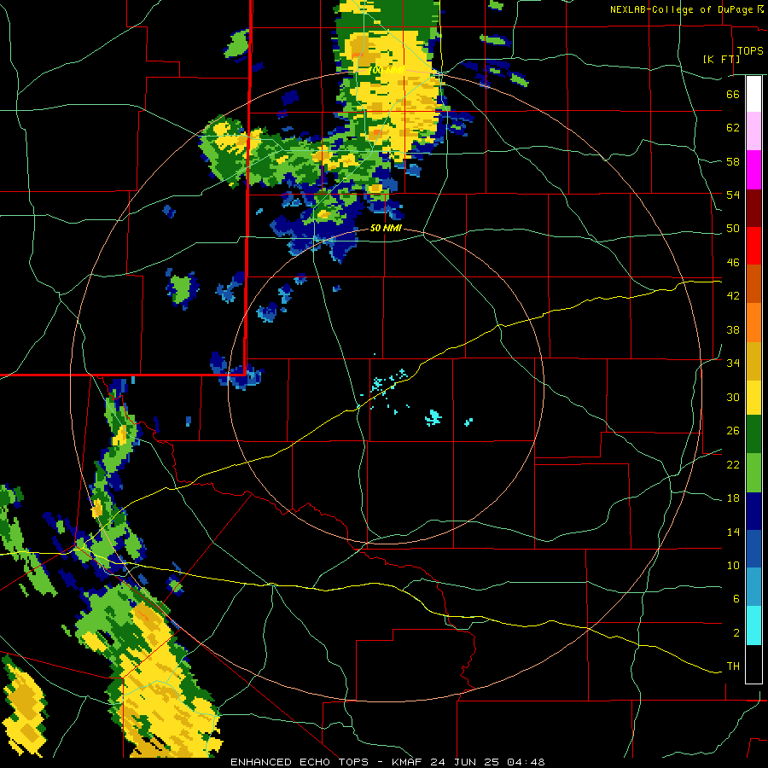Pick the light green legend segment
This screenshot has height=768, width=768.
(753, 473)
